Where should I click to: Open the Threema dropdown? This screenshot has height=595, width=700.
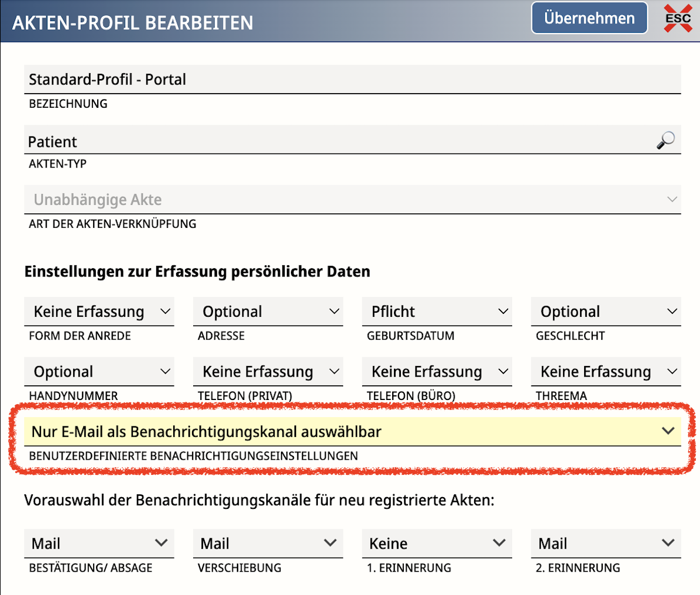[x=606, y=372]
